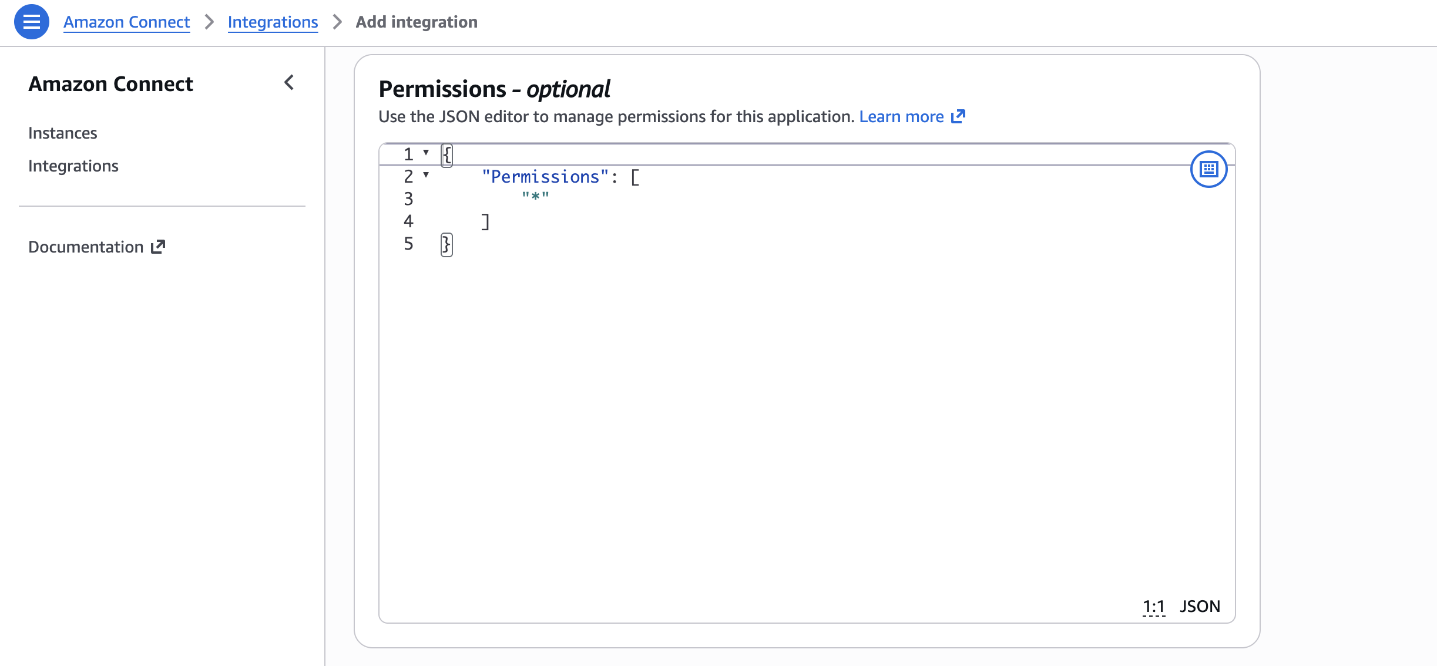Click the closing square bracket on line 4
Viewport: 1437px width, 666px height.
485,222
